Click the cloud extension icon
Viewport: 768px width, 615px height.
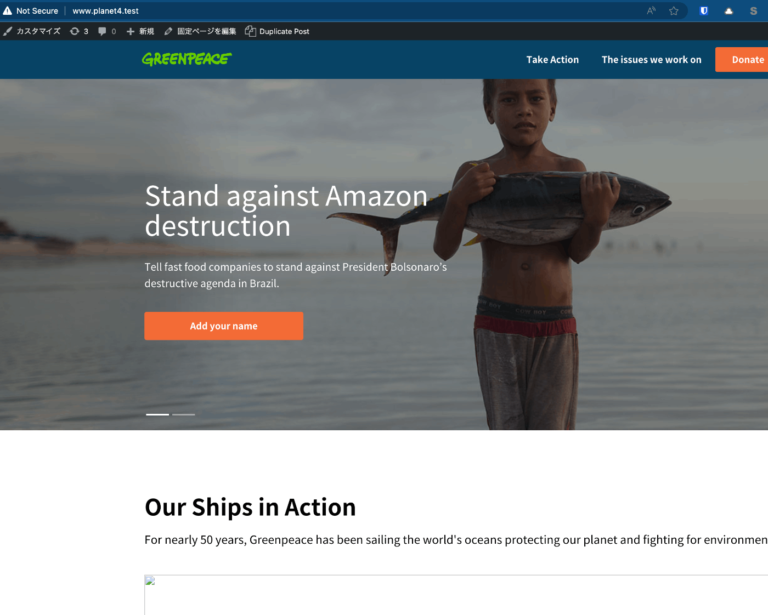(729, 11)
